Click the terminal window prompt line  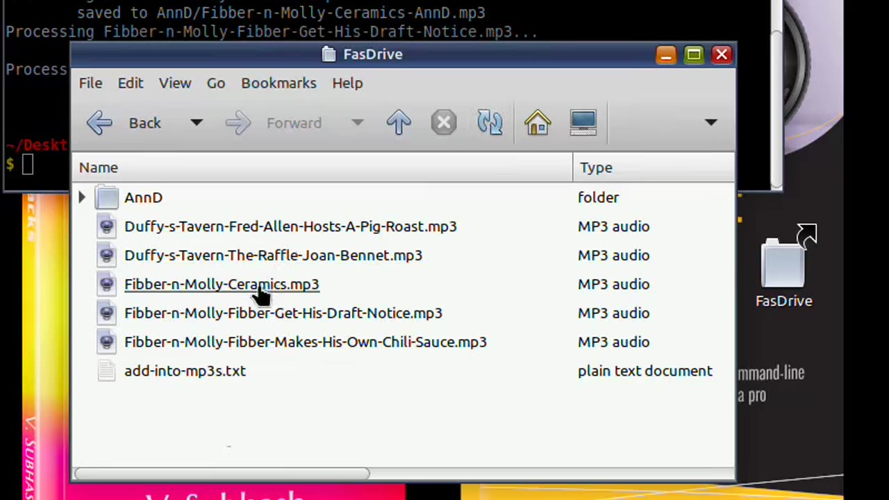[x=18, y=165]
